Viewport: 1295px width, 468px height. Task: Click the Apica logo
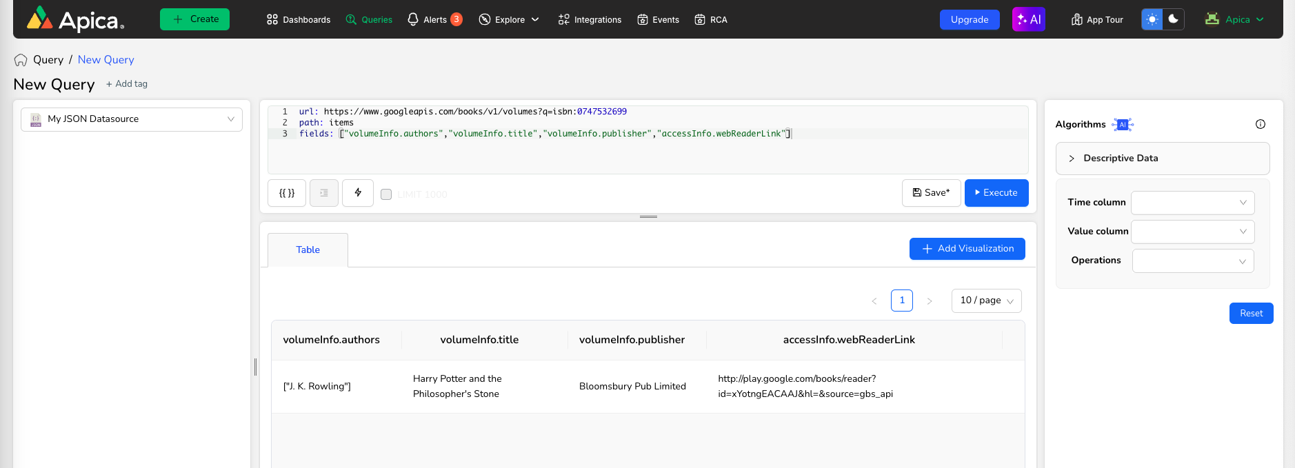pyautogui.click(x=75, y=20)
